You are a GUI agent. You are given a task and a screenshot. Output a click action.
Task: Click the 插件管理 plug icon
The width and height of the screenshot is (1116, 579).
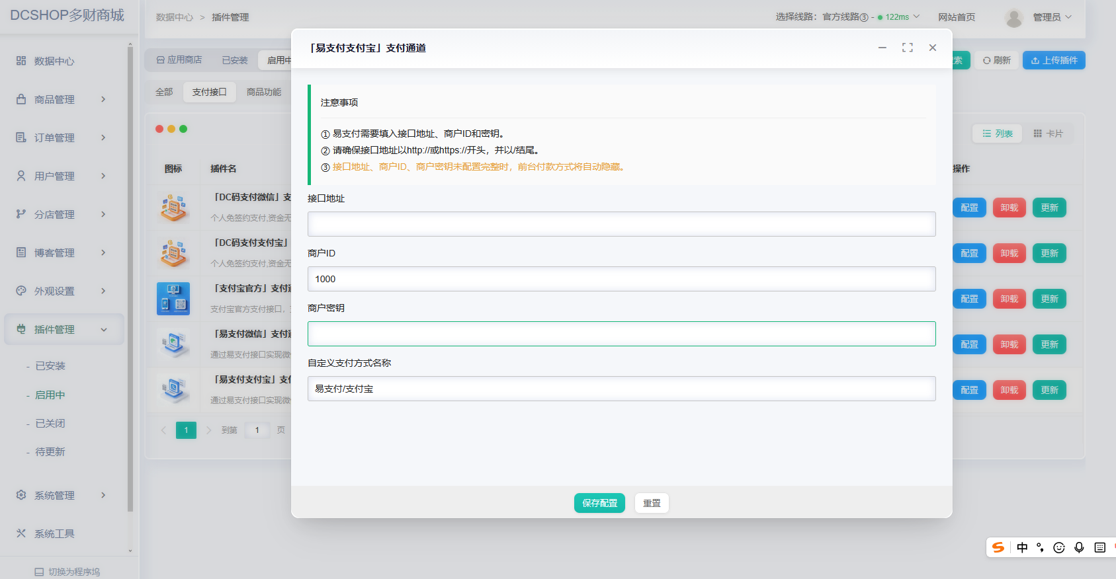click(21, 329)
